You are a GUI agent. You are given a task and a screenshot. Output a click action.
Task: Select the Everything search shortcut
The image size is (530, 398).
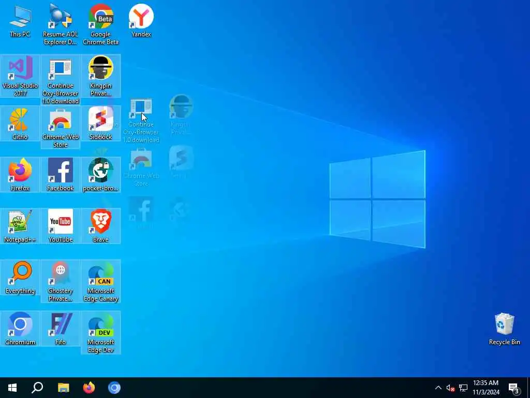20,278
